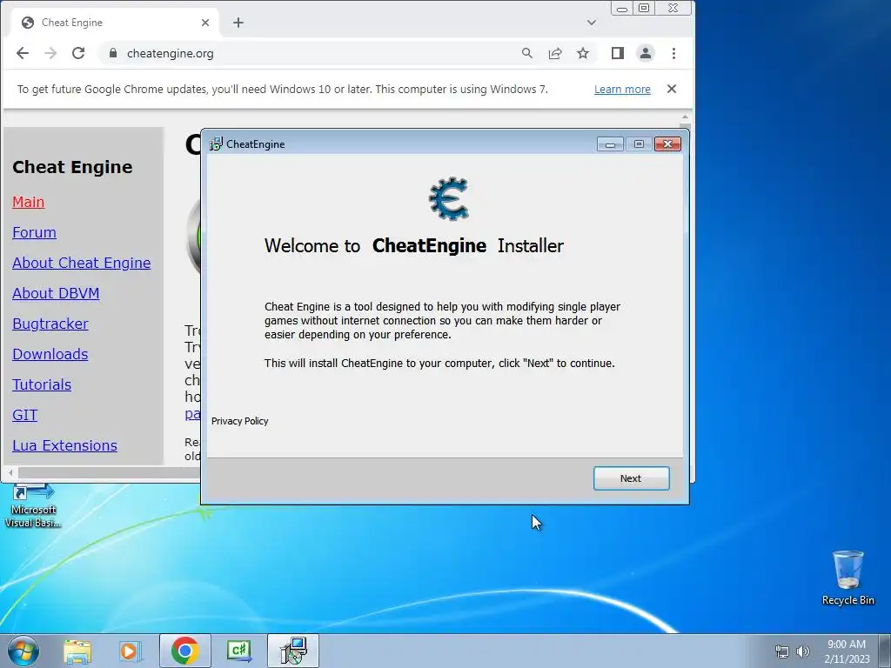Click the network tray icon
Screen dimensions: 891x668
(782, 651)
